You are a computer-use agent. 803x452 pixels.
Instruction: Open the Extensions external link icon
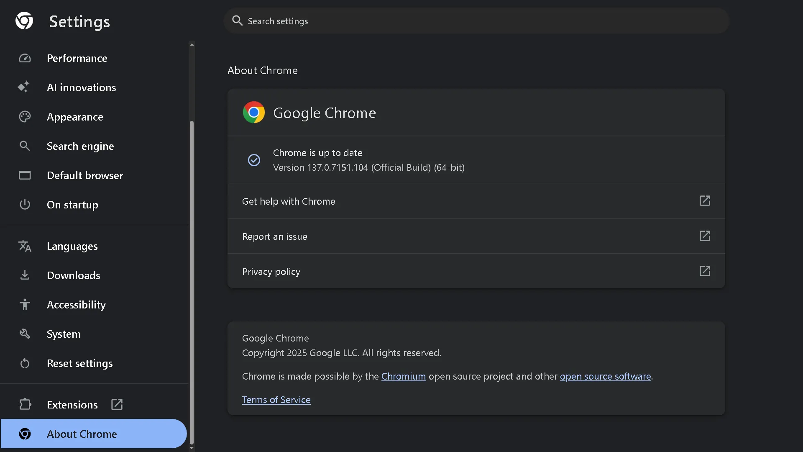(x=116, y=404)
